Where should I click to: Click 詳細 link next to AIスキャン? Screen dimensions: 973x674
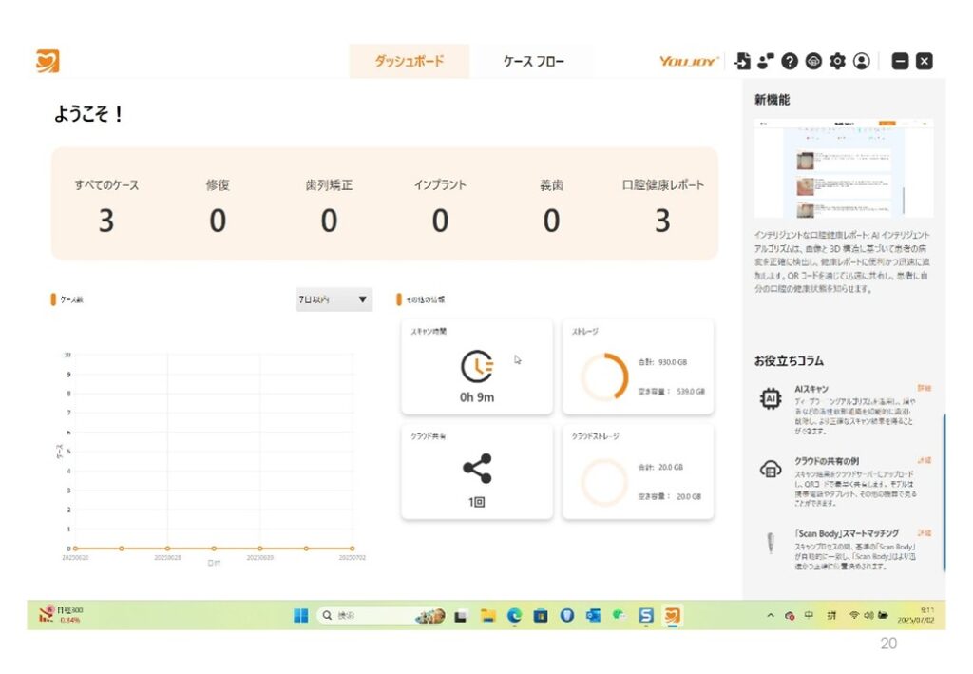point(924,389)
